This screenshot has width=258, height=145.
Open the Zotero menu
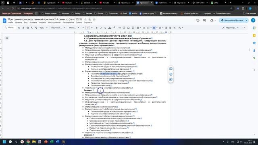point(79,23)
